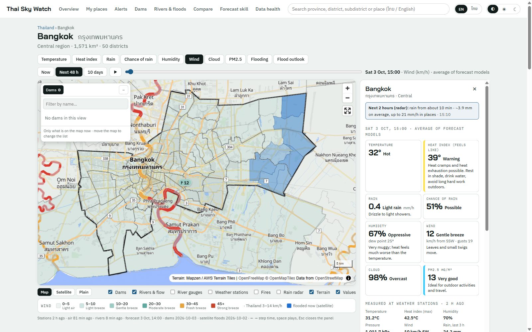Image resolution: width=532 pixels, height=332 pixels.
Task: Switch to the Temperature tab
Action: click(x=54, y=59)
